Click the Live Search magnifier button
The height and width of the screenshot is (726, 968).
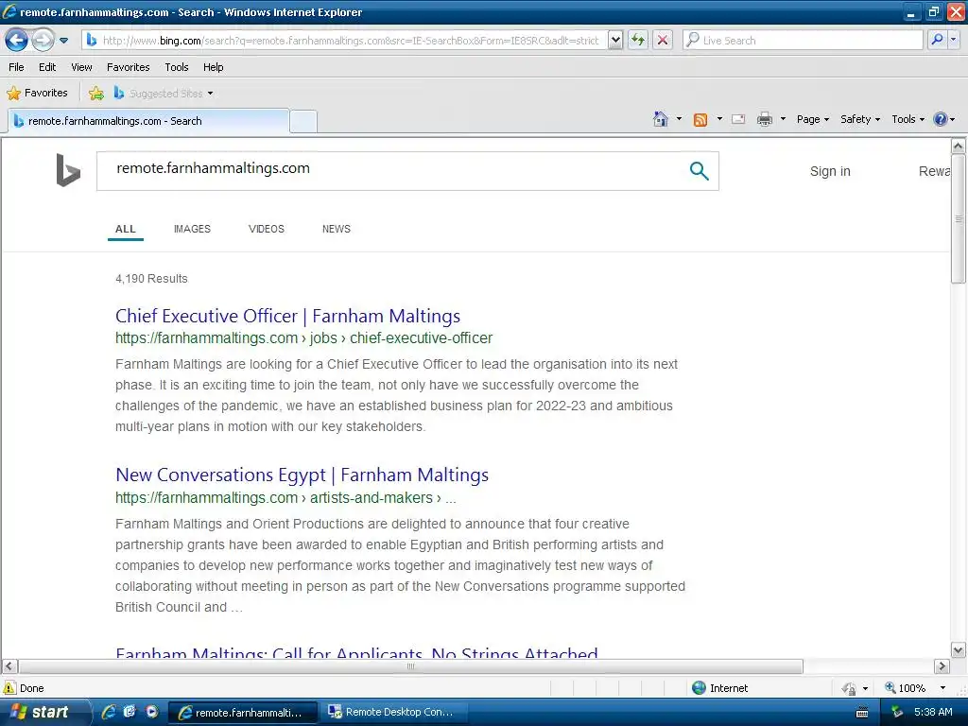point(937,40)
